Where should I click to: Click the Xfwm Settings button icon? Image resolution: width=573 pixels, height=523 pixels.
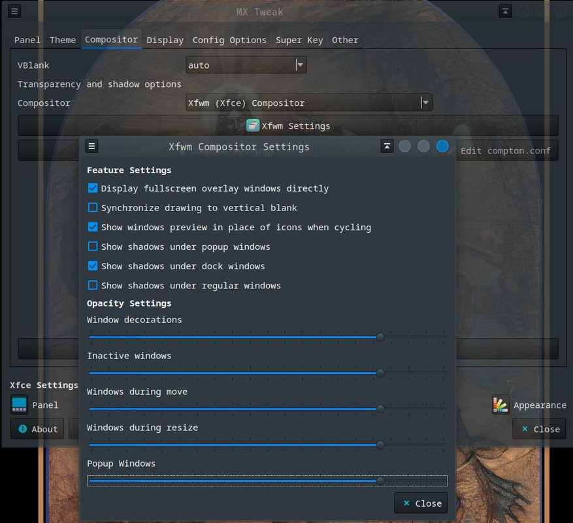(x=252, y=126)
